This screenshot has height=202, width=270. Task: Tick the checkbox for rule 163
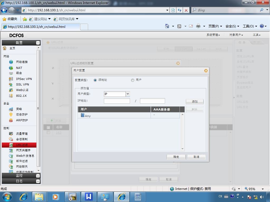(x=49, y=133)
